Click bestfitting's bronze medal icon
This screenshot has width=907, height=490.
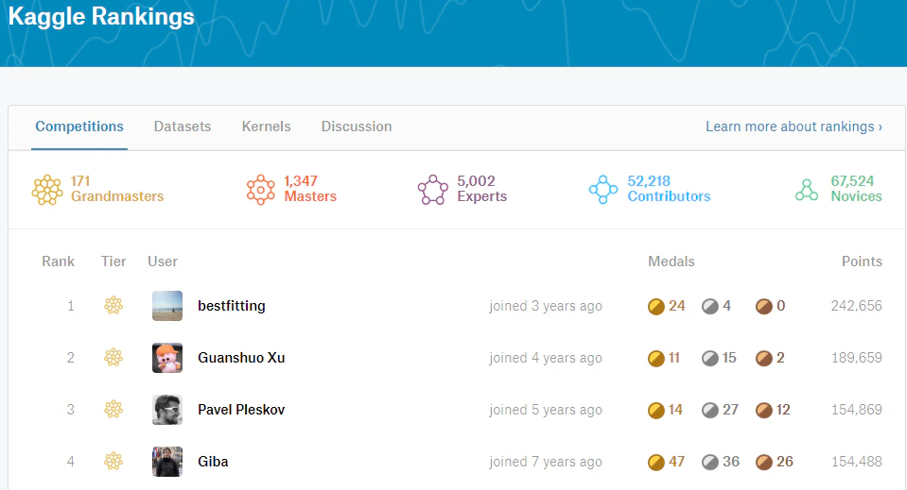[x=764, y=307]
